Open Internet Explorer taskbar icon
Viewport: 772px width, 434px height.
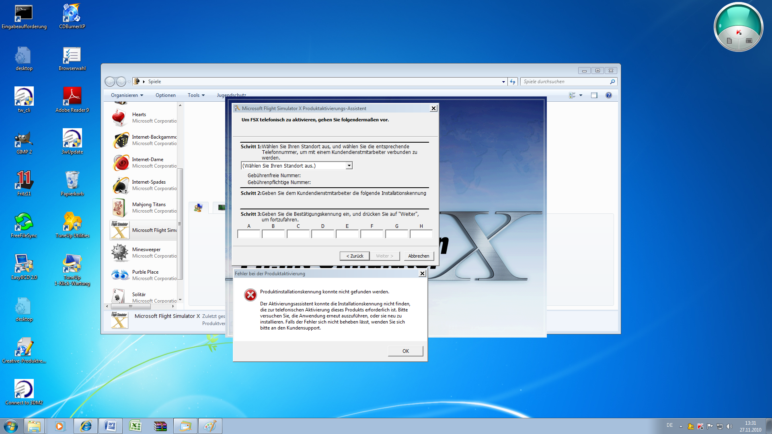tap(86, 426)
